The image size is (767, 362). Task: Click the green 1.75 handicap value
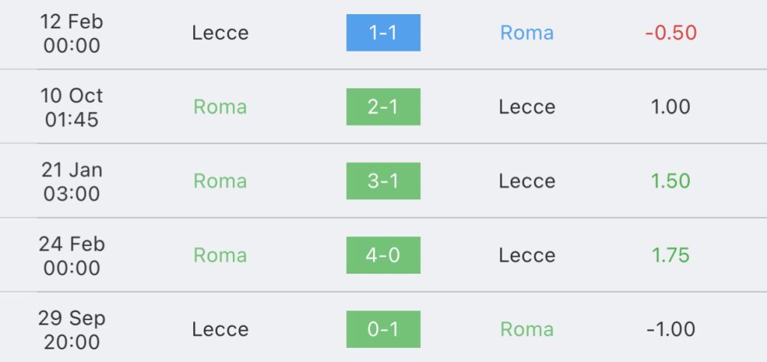coord(670,254)
